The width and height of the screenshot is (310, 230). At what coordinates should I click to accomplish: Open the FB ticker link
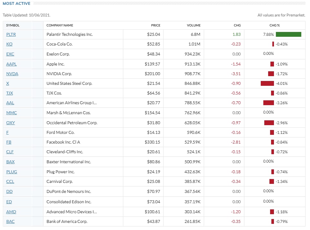[9, 142]
